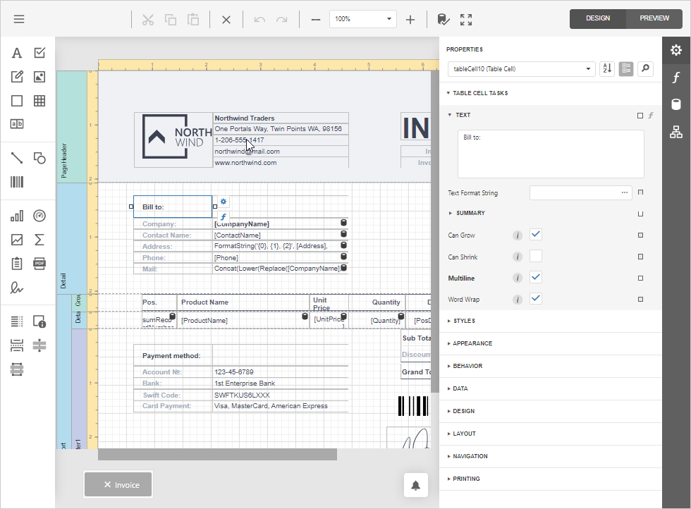Select the PDF Content control tool

(39, 264)
